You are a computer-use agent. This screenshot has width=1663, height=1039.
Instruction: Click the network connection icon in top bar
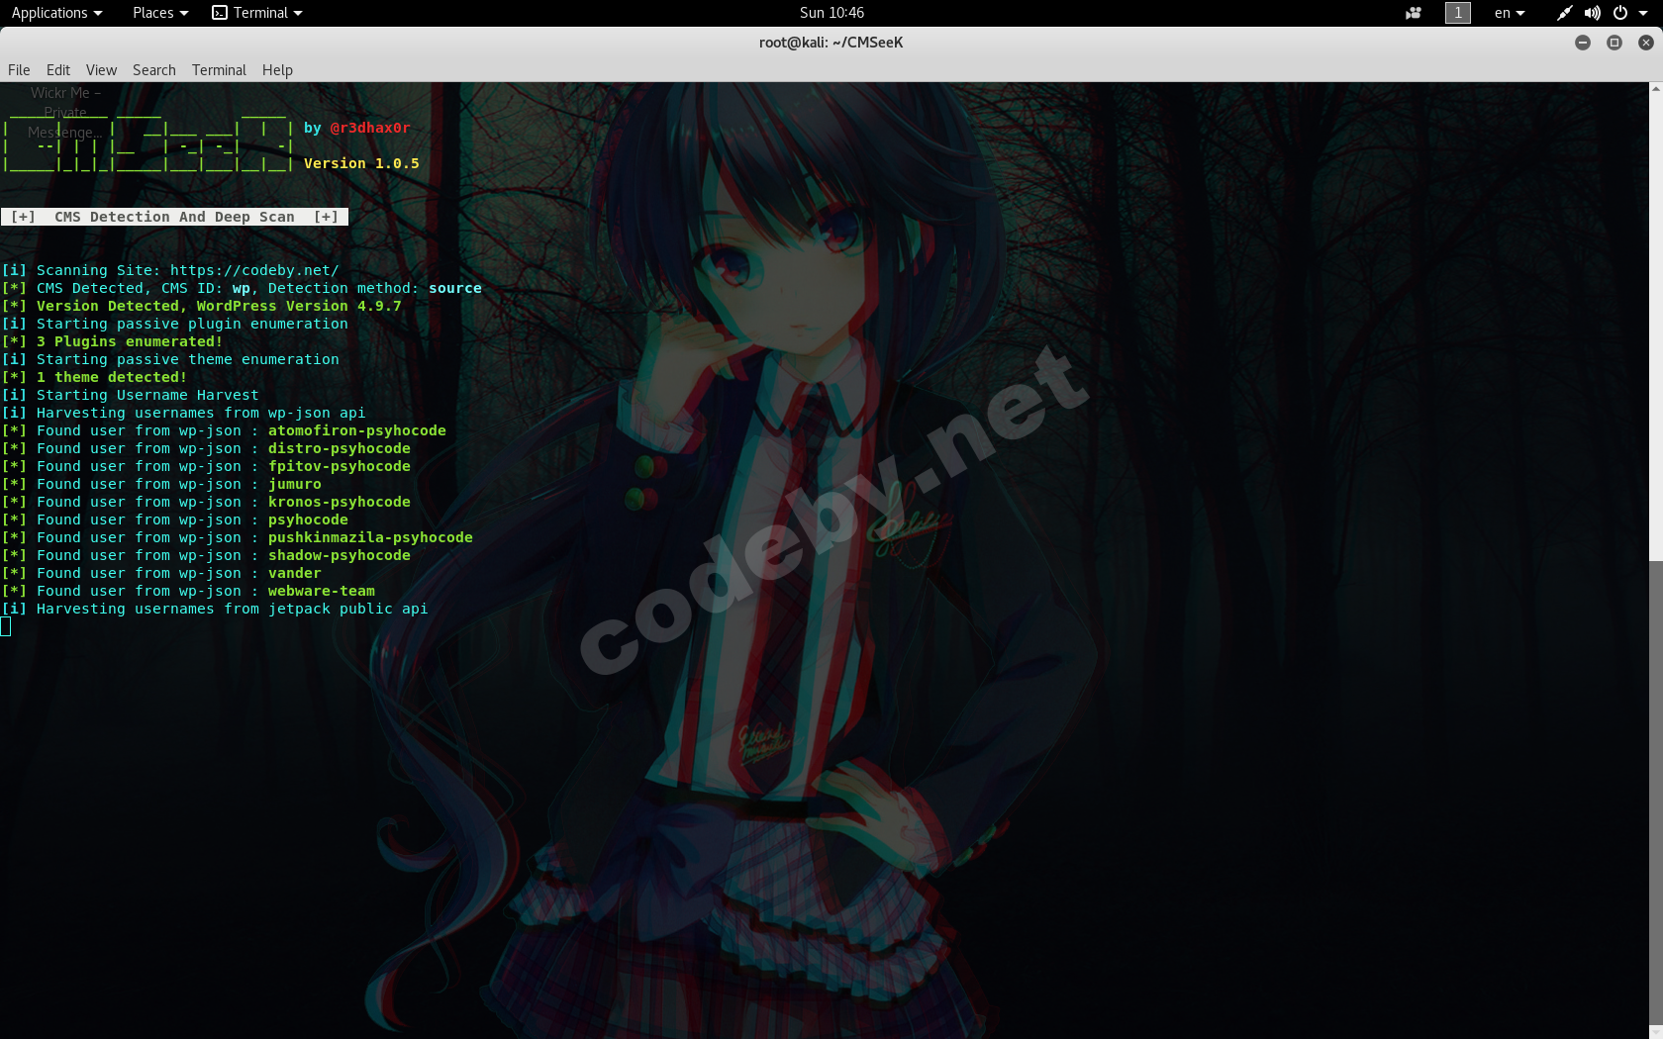tap(1564, 13)
